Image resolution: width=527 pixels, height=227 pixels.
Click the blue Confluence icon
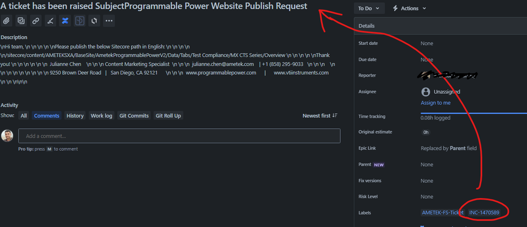click(x=65, y=21)
